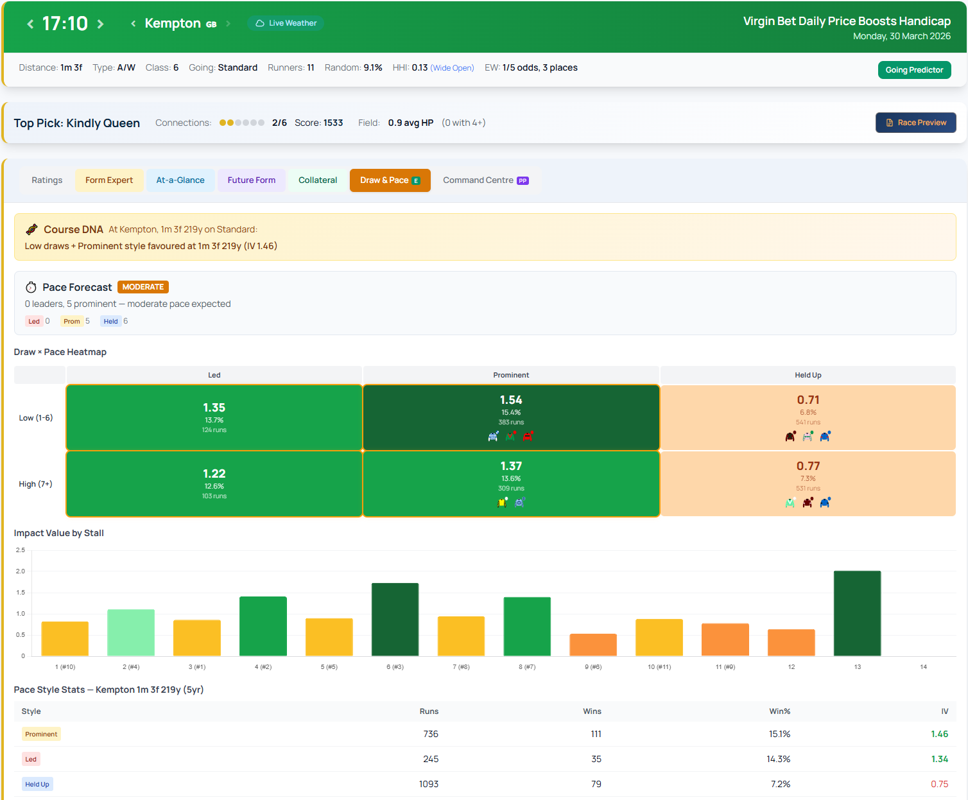Go to the previous race time
The height and width of the screenshot is (800, 968).
(30, 24)
